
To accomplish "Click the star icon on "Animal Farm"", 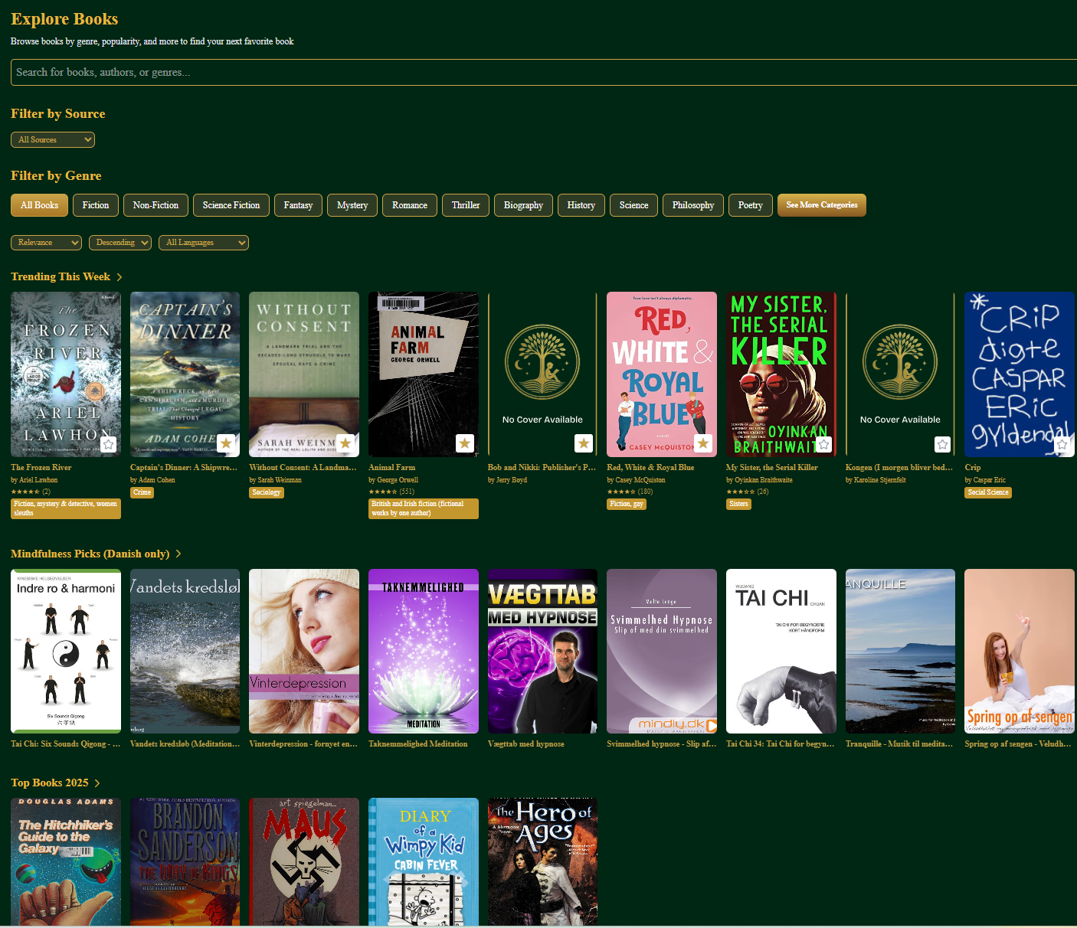I will (x=464, y=443).
